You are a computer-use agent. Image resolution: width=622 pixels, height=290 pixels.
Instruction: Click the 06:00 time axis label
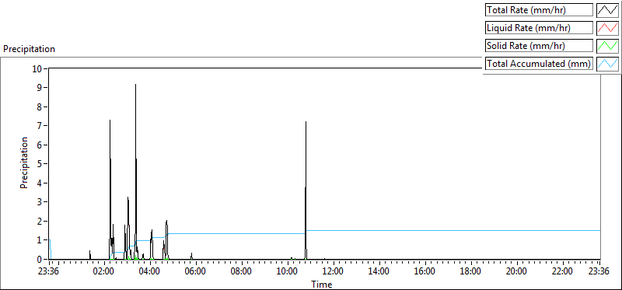tap(197, 272)
